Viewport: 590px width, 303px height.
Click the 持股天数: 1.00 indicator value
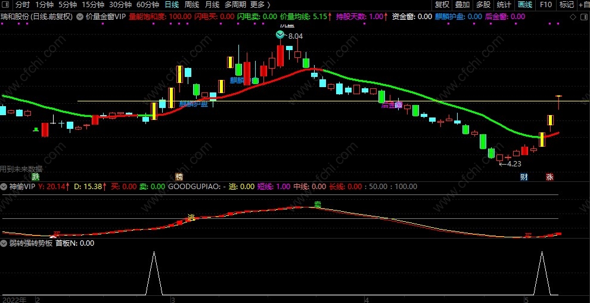362,17
